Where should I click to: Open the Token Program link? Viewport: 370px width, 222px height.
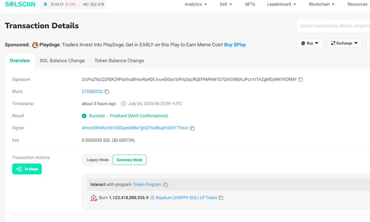pos(147,184)
